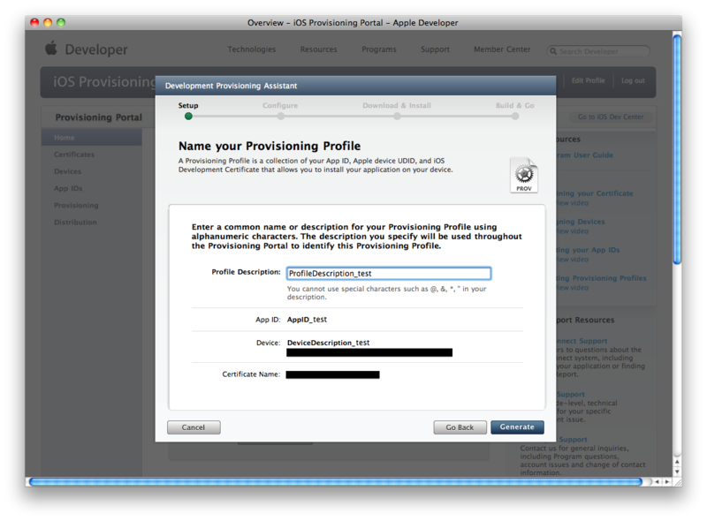Viewport: 707px width, 521px height.
Task: Click Go to iOS Dev Center
Action: pos(611,117)
